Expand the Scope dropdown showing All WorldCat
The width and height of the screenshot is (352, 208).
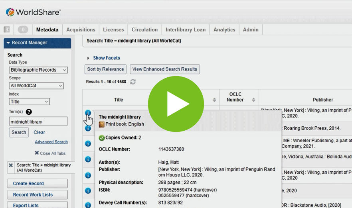[x=36, y=86]
